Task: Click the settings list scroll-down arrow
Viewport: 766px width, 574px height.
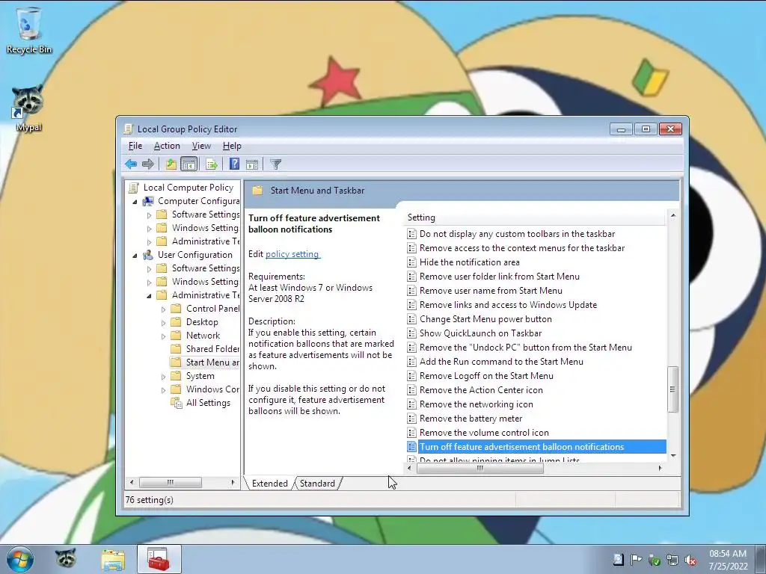Action: point(673,455)
